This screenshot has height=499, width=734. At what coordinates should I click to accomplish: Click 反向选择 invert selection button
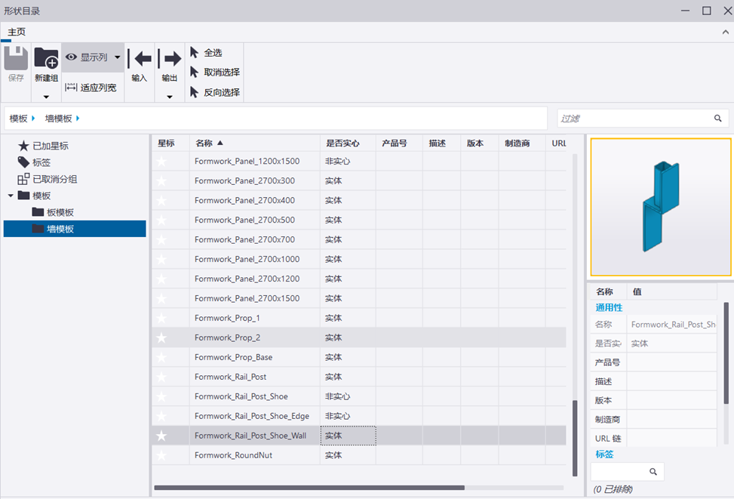coord(215,92)
